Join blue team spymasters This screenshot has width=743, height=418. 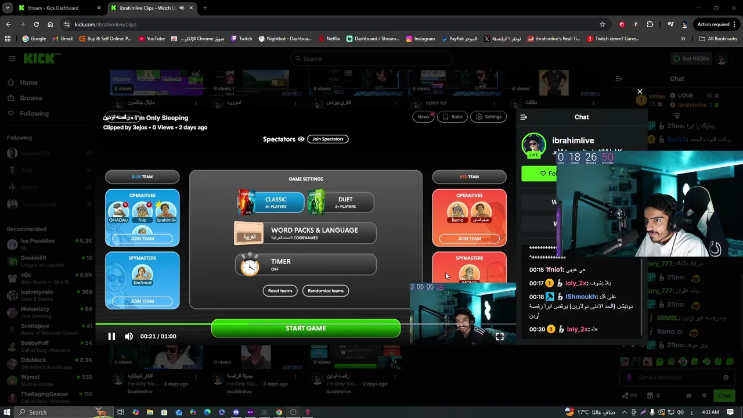[142, 301]
